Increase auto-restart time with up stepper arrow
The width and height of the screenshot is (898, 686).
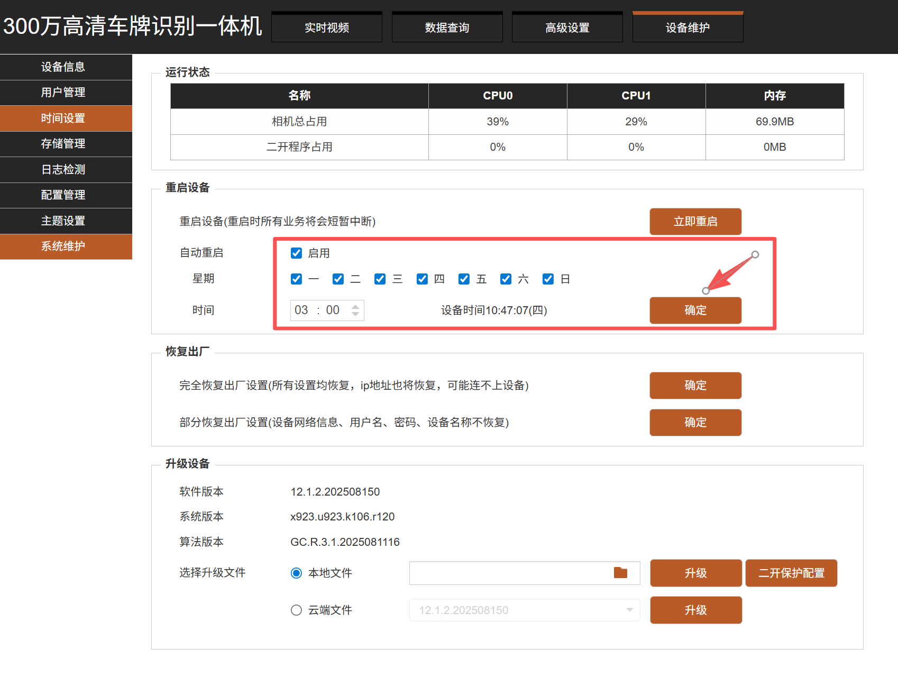355,306
